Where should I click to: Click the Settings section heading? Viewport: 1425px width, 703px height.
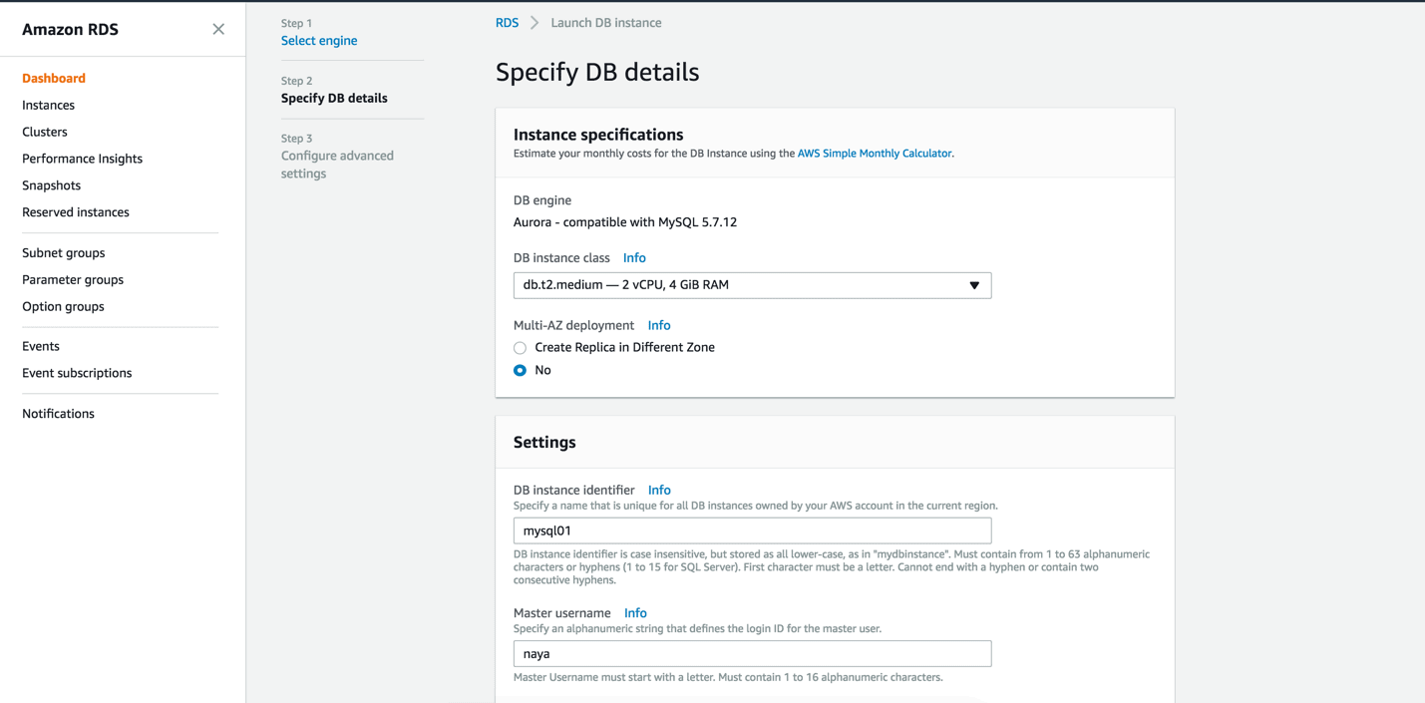(x=544, y=443)
